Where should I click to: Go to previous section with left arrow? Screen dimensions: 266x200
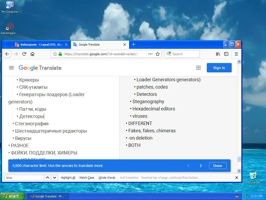[x=188, y=166]
